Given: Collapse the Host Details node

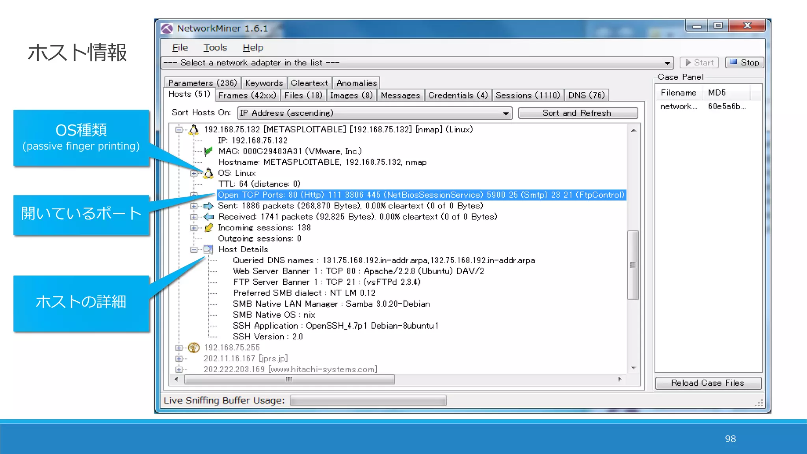Looking at the screenshot, I should (x=193, y=249).
